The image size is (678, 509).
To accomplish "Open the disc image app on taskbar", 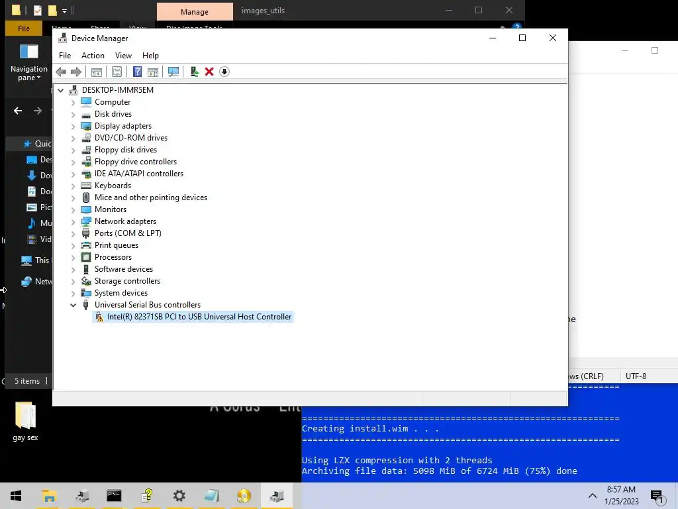I will [244, 496].
